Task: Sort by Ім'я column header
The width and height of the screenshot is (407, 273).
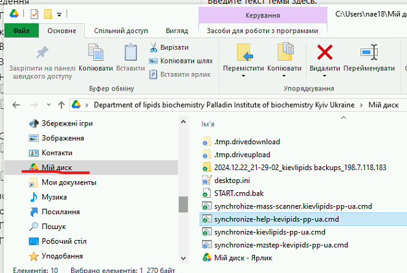Action: (x=208, y=124)
